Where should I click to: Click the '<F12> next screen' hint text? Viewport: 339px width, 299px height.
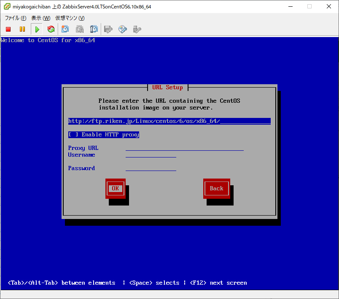(x=218, y=283)
